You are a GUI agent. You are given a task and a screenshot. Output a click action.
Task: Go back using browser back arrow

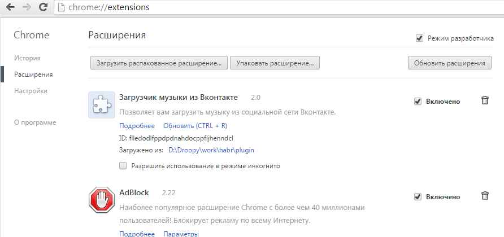[10, 7]
